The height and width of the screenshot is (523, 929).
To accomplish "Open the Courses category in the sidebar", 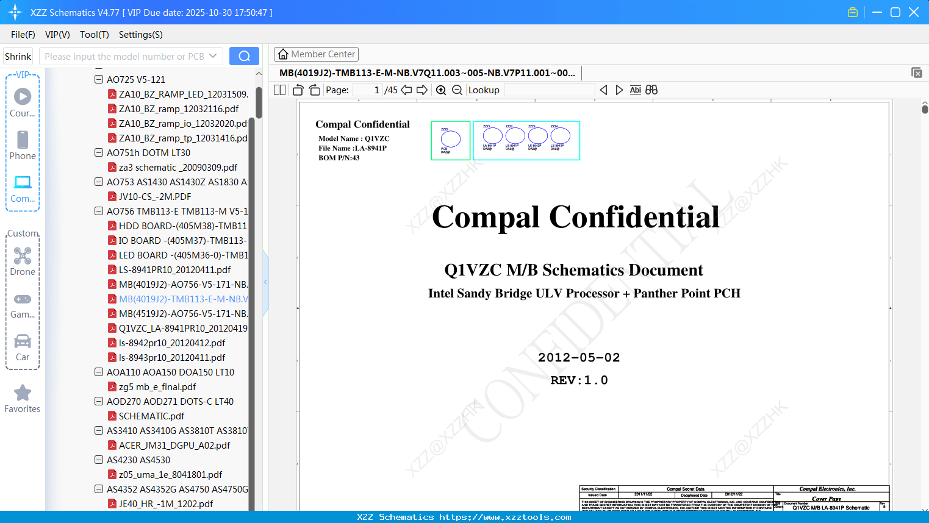I will pyautogui.click(x=23, y=103).
